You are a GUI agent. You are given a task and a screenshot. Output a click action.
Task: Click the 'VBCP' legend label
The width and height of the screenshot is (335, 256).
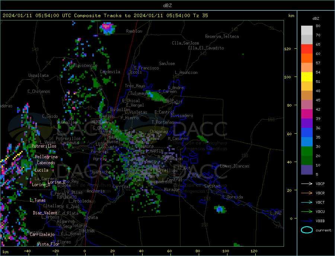pyautogui.click(x=320, y=184)
